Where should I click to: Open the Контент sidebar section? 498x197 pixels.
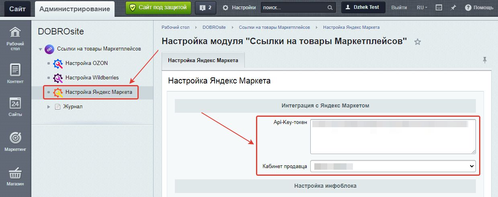(x=15, y=74)
